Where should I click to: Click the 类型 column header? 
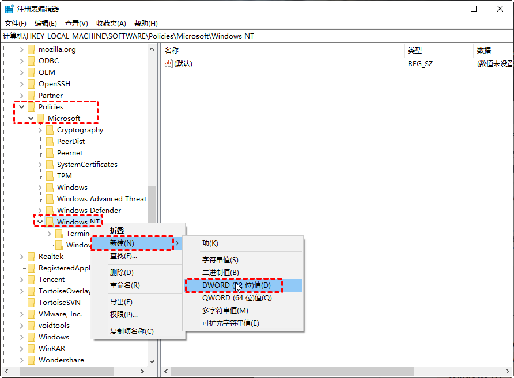coord(415,51)
